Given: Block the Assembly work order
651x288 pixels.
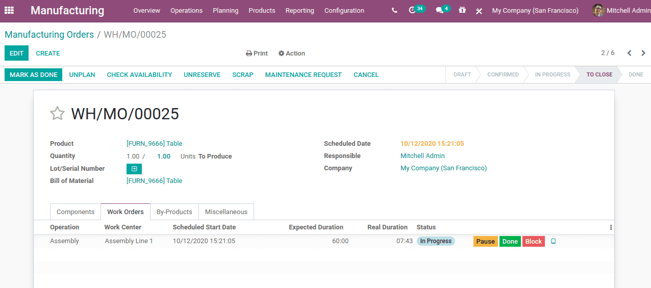Looking at the screenshot, I should point(534,242).
